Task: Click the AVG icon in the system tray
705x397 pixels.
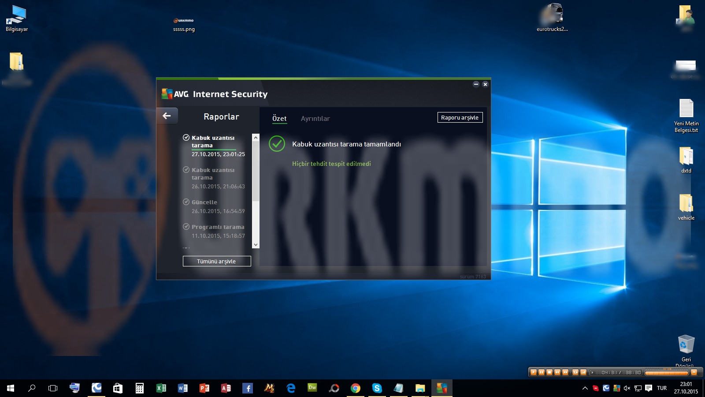Action: tap(616, 388)
